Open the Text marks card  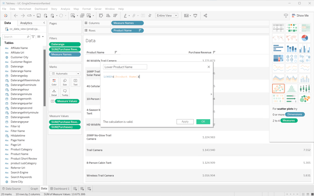[75, 82]
